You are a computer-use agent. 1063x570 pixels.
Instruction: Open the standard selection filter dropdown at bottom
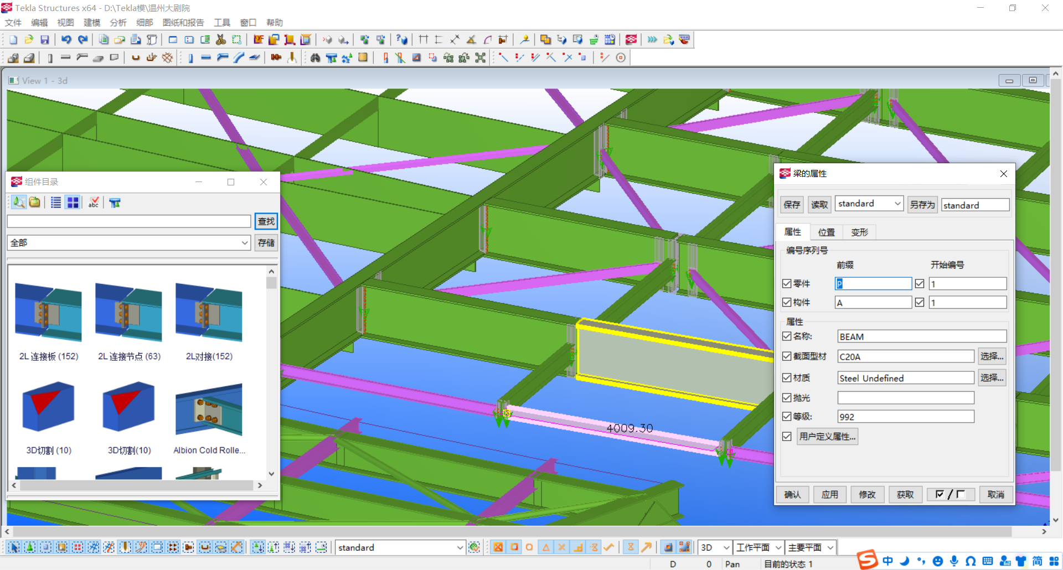(x=460, y=547)
